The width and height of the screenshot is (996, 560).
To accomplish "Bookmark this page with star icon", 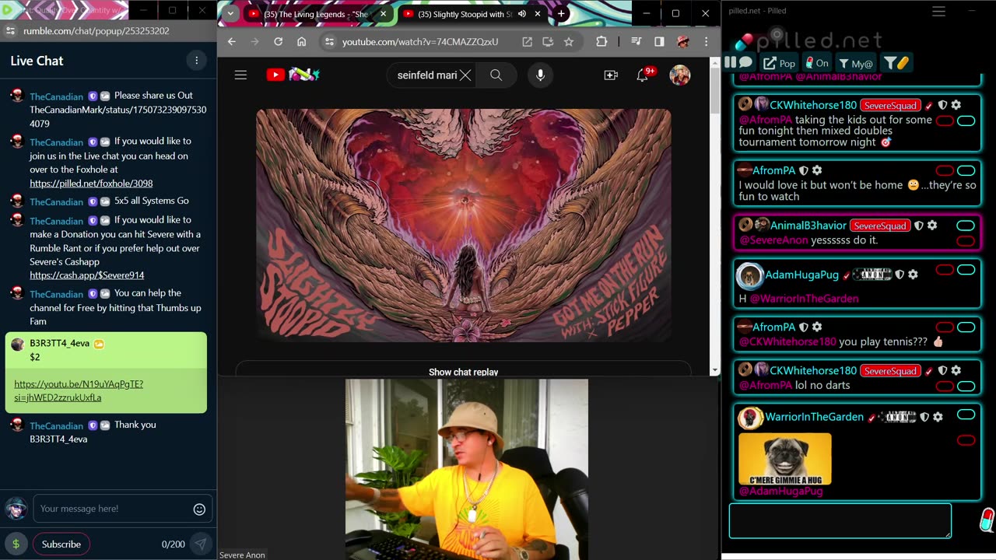I will point(569,41).
